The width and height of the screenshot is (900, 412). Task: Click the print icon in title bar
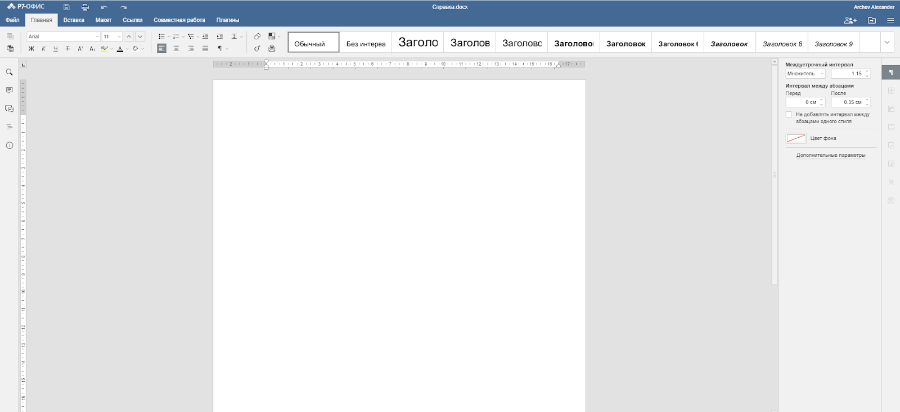pyautogui.click(x=85, y=7)
